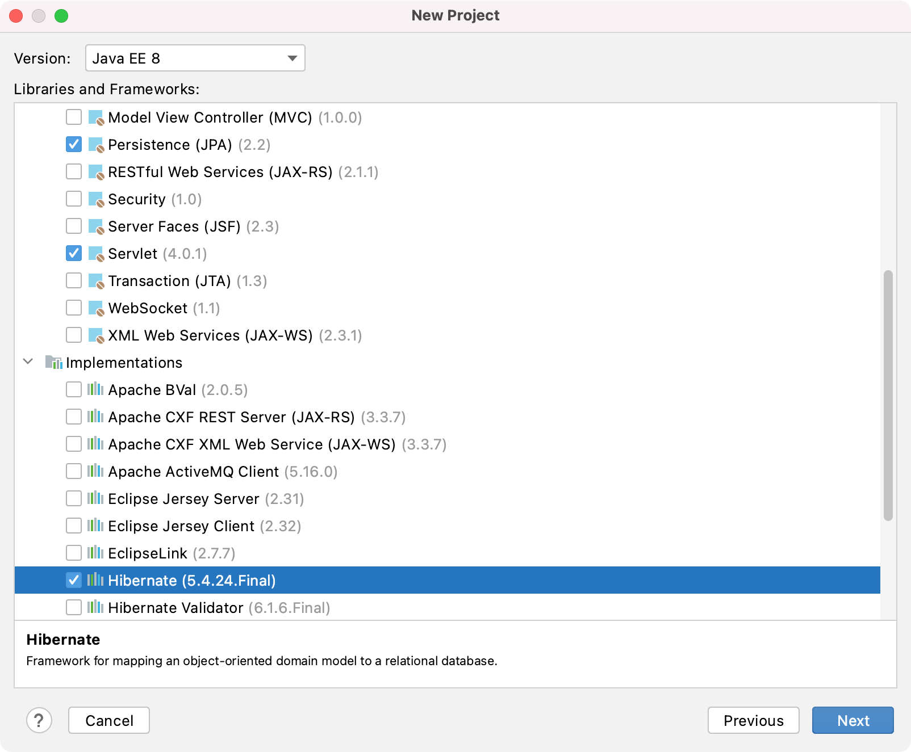Click the Cancel button
The height and width of the screenshot is (752, 911).
click(108, 720)
